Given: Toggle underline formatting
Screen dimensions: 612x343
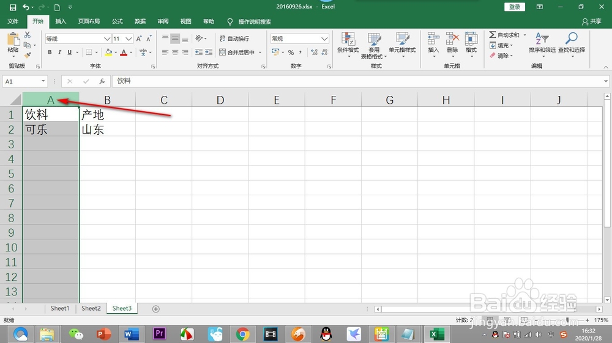Looking at the screenshot, I should 70,52.
